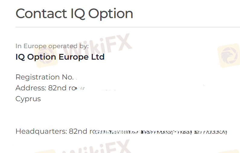Click the word "Contact" in the heading
The image size is (240, 153).
click(x=41, y=14)
